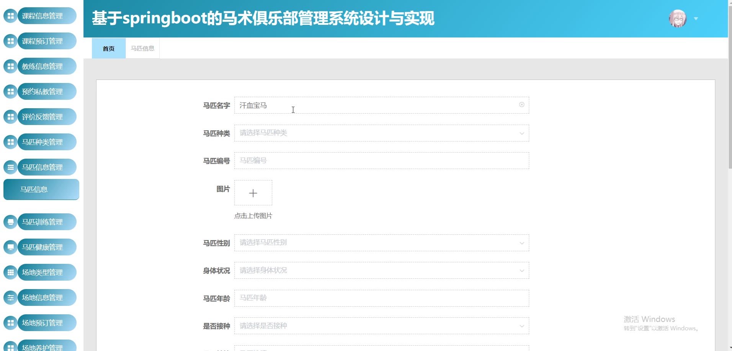This screenshot has height=351, width=732.
Task: Open the 教练信息管理 menu
Action: (x=47, y=66)
